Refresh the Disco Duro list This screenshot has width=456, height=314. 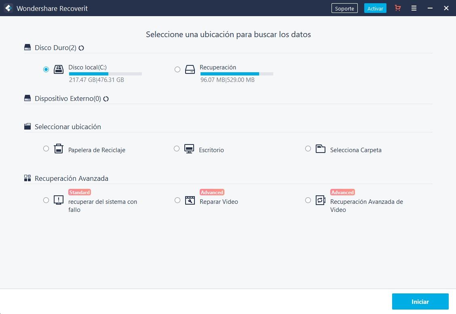81,48
